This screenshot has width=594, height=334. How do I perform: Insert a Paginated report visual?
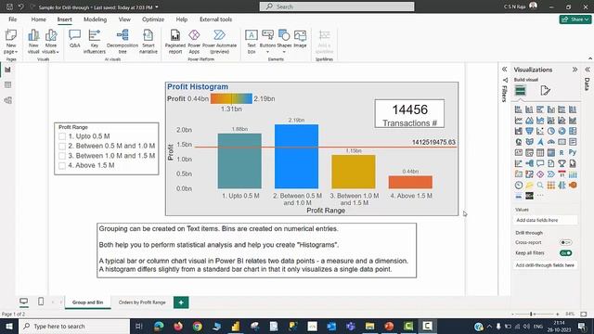[175, 42]
